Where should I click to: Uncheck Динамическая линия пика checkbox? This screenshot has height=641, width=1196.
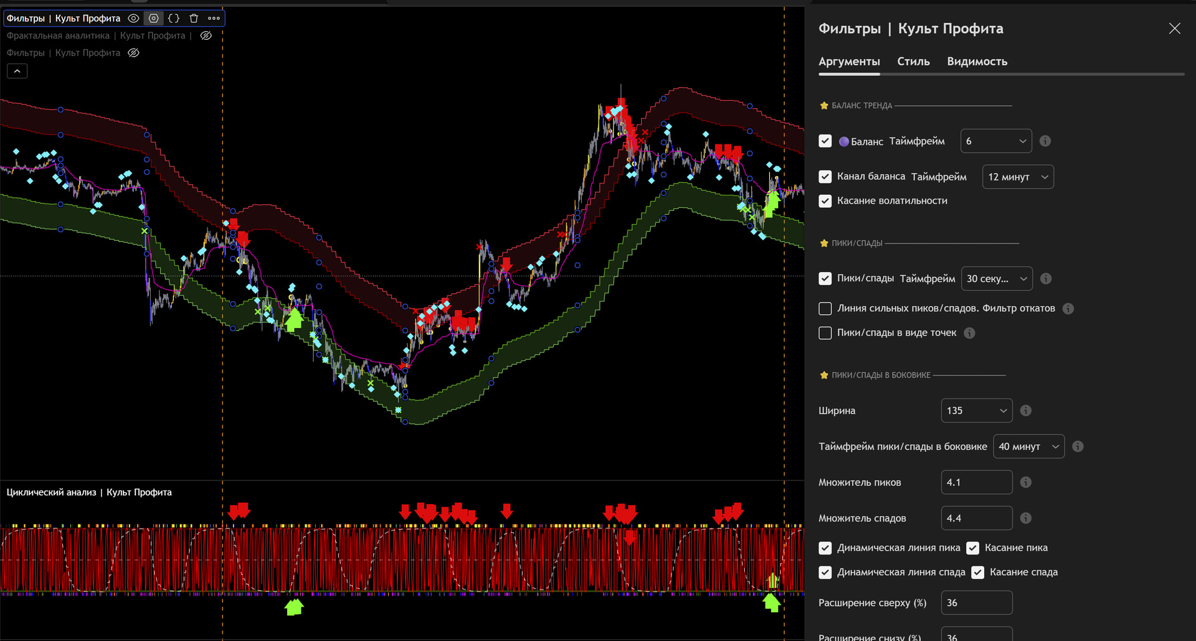point(825,548)
